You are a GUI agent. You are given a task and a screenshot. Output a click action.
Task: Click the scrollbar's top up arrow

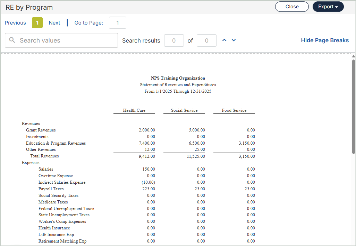point(353,56)
